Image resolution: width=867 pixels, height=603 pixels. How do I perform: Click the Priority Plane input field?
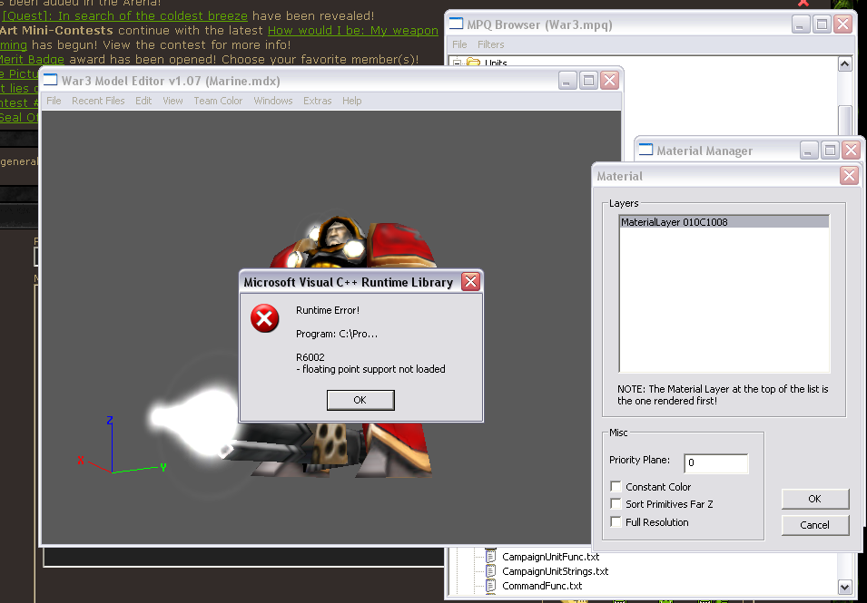tap(716, 462)
